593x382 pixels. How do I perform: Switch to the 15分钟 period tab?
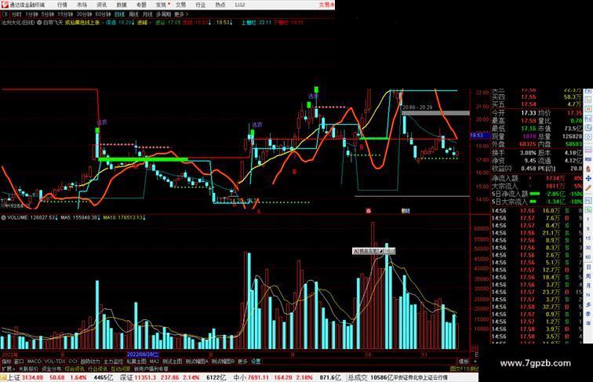[x=65, y=14]
